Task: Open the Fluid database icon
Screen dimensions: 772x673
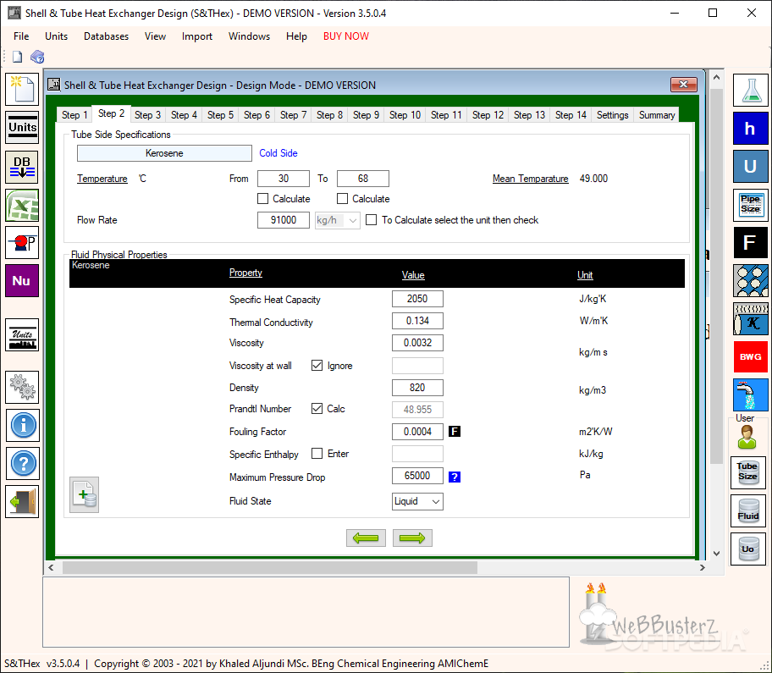Action: tap(748, 511)
